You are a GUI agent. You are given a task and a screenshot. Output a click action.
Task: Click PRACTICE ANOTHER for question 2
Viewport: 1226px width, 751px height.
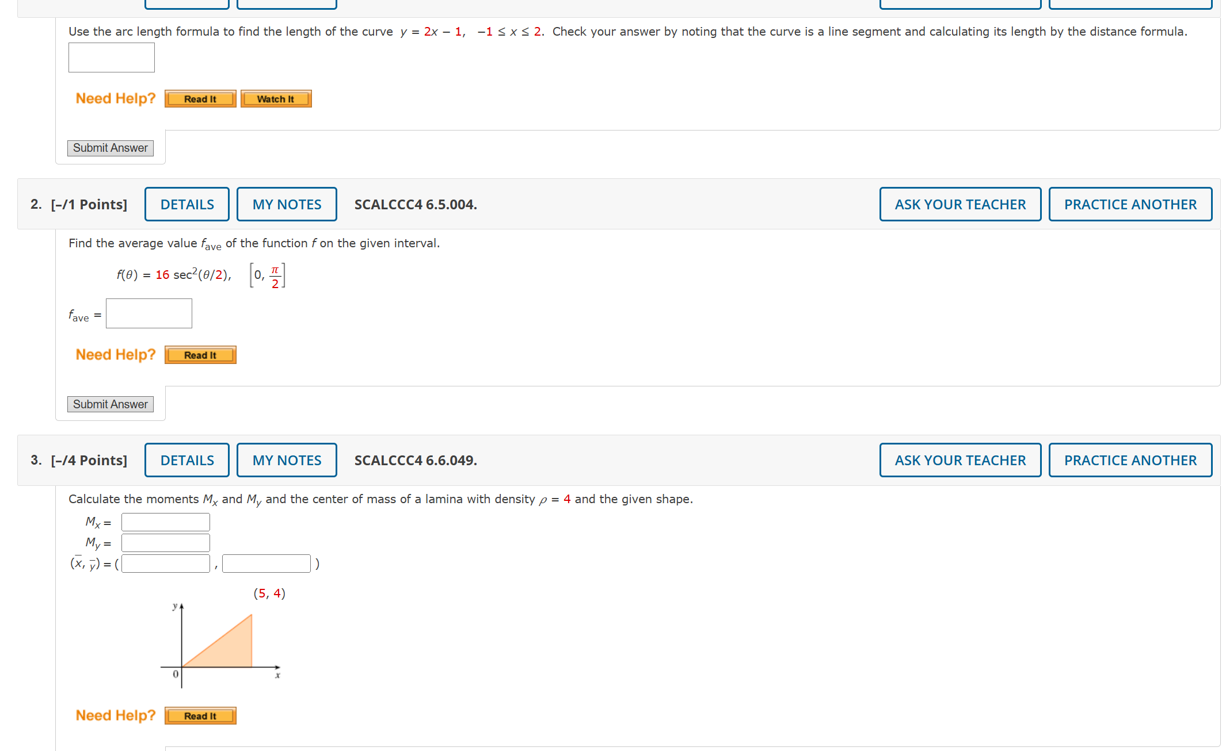(1130, 204)
